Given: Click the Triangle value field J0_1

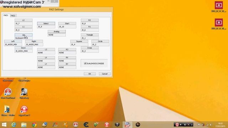Looking at the screenshot, I should tap(89, 38).
